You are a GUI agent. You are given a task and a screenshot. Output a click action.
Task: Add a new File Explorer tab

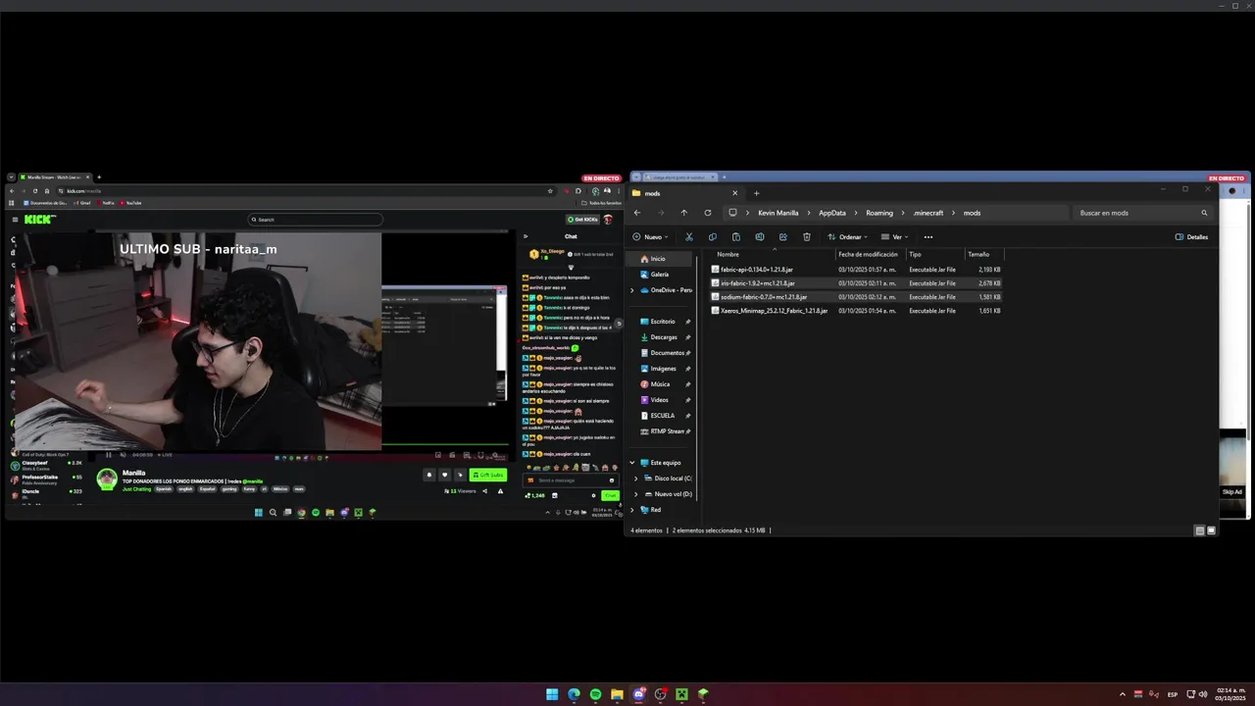click(x=756, y=193)
